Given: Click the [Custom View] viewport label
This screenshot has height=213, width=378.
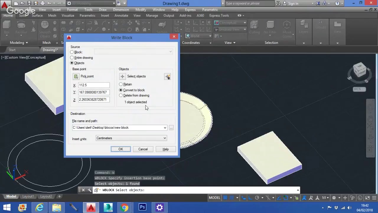Looking at the screenshot, I should [x=16, y=57].
